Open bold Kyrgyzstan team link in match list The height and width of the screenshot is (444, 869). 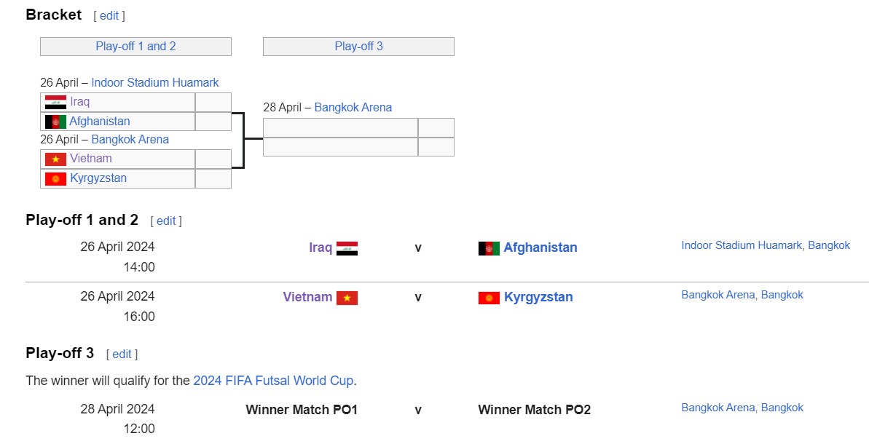point(538,297)
